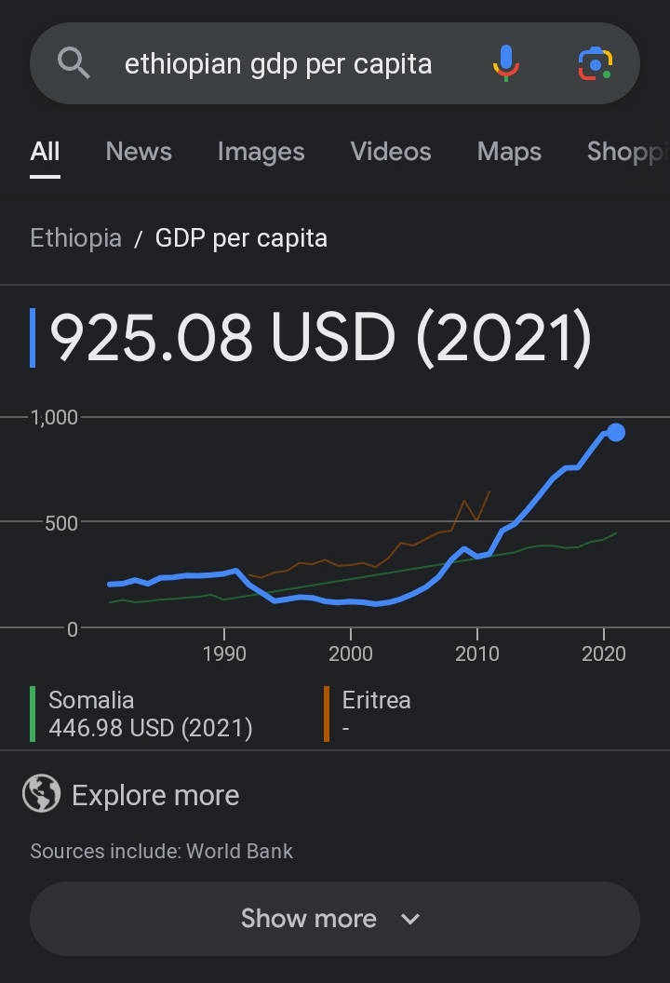Open Explore more link
670x983 pixels.
[155, 795]
